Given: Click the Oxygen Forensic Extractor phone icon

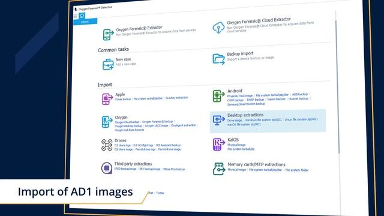Looking at the screenshot, I should tap(108, 34).
